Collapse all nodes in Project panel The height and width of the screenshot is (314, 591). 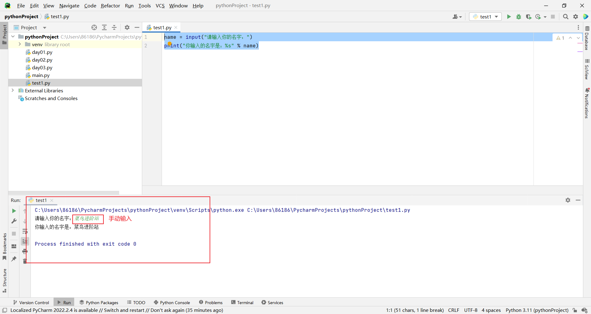pos(114,27)
